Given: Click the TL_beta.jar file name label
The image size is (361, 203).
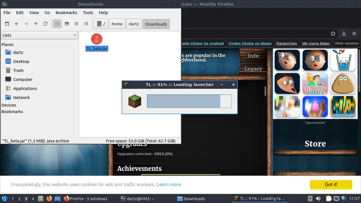Looking at the screenshot, I should pos(97,49).
